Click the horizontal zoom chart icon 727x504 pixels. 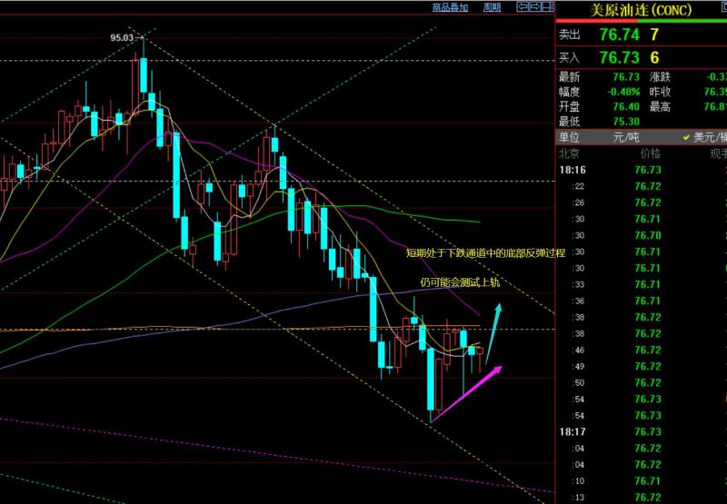click(548, 6)
